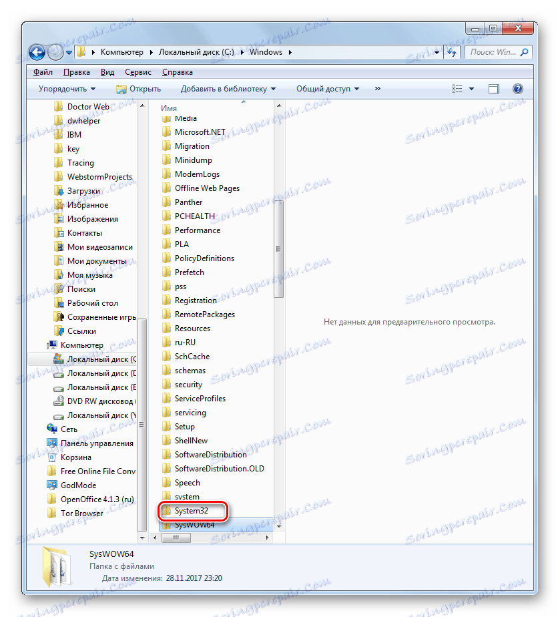
Task: Click the change view icon
Action: (x=457, y=89)
